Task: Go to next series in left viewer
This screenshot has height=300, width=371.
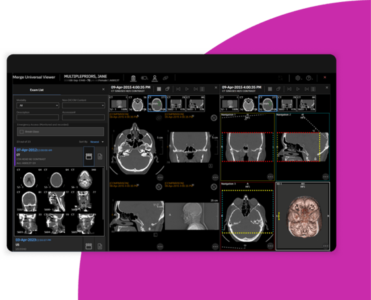Action: [196, 89]
